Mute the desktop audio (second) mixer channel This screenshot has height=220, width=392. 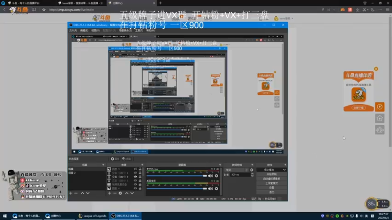tap(211, 189)
